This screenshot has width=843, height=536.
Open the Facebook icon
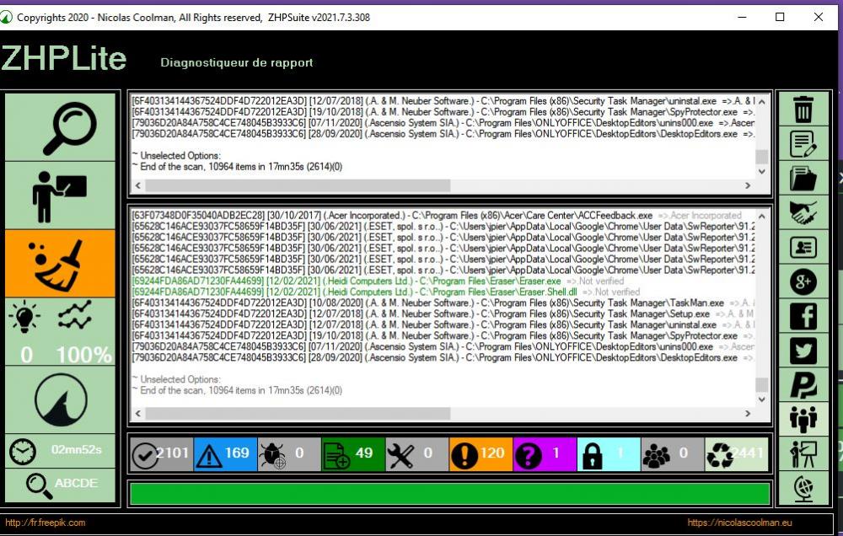[x=803, y=315]
